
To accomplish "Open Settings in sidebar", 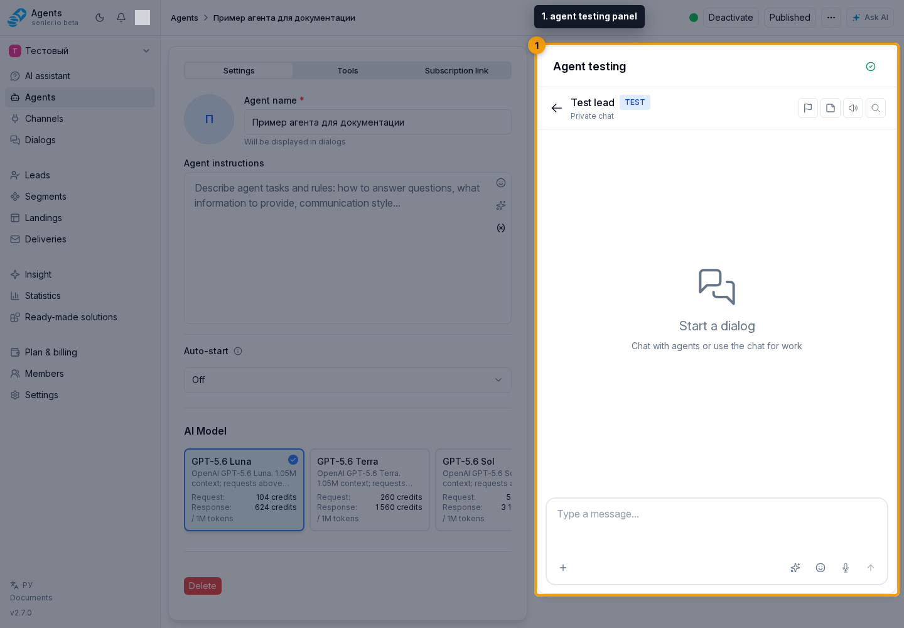I will 80,395.
